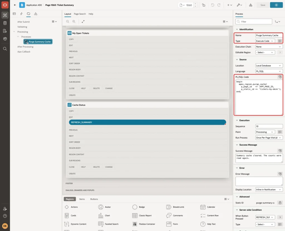
Task: Pick the Classic Report region in gallery
Action: pyautogui.click(x=142, y=215)
